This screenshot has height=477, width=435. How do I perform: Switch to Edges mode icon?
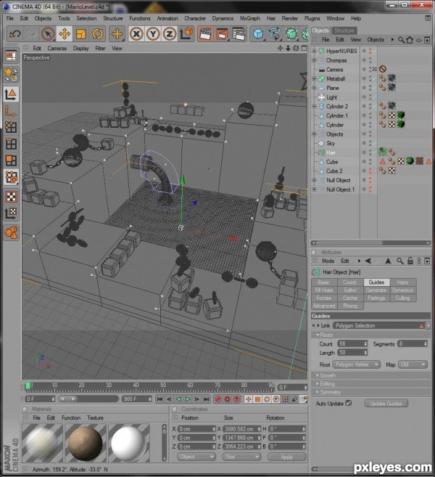(12, 144)
